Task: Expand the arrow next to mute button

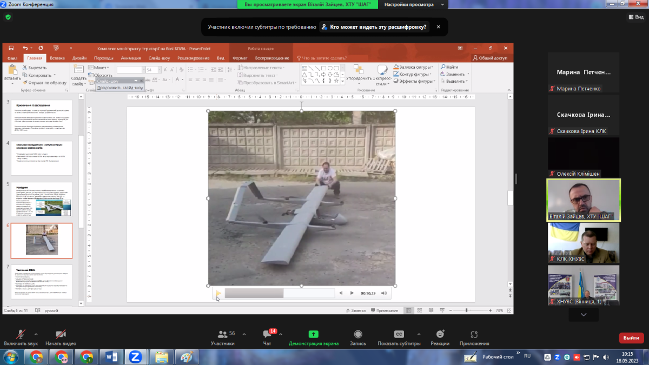Action: point(36,334)
